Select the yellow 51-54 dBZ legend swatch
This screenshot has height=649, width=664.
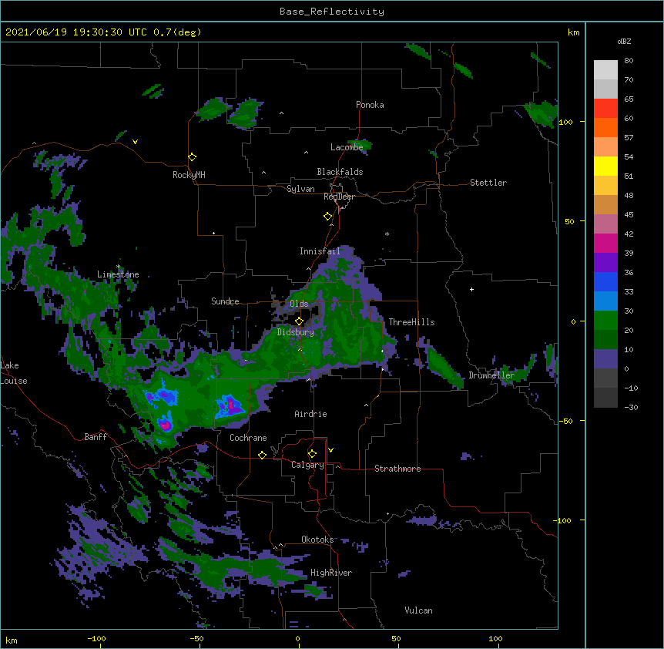point(605,166)
